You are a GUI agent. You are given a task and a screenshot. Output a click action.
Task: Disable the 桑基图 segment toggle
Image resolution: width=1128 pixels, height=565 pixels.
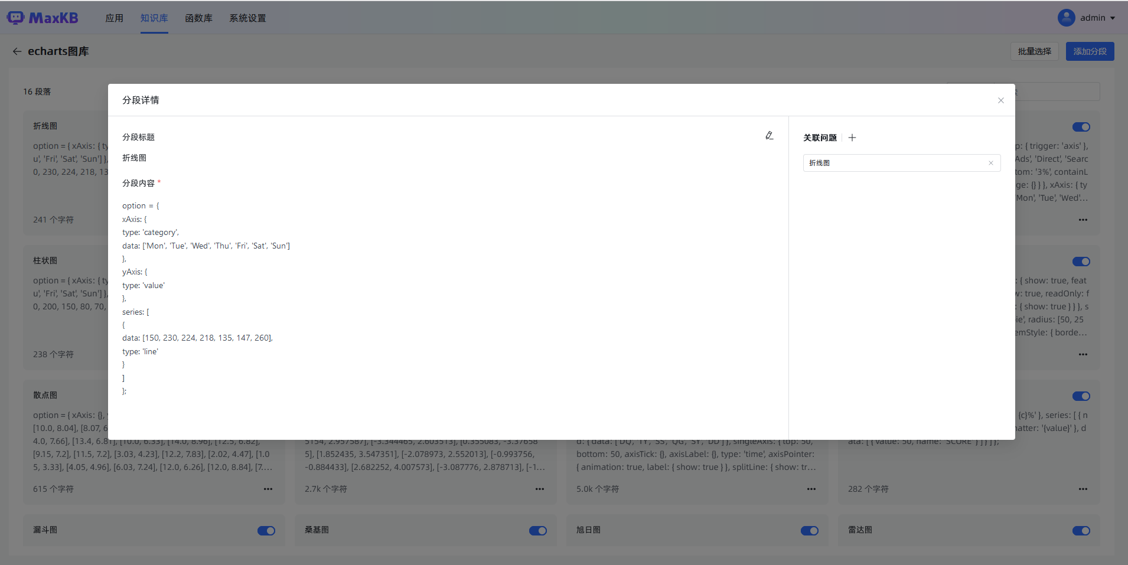point(537,530)
